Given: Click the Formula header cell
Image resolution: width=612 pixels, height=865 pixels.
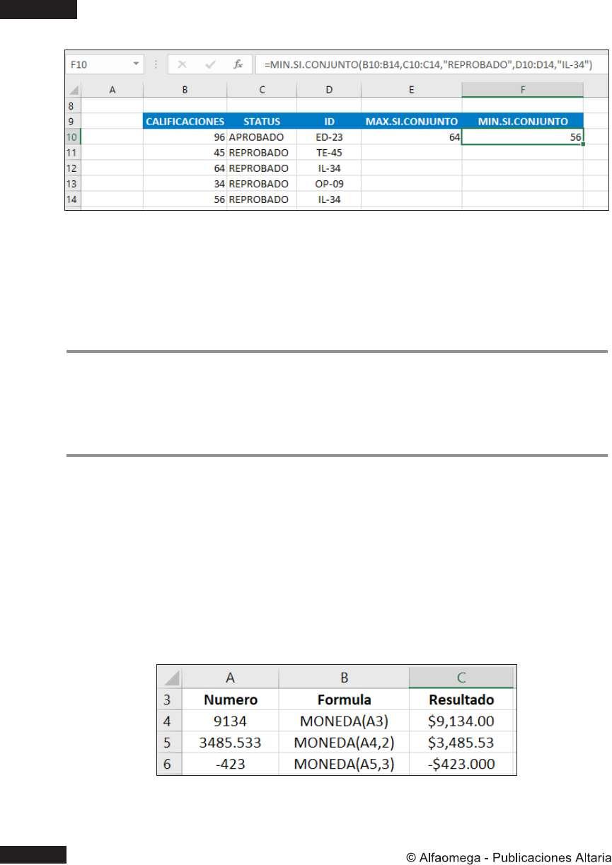Looking at the screenshot, I should click(344, 700).
